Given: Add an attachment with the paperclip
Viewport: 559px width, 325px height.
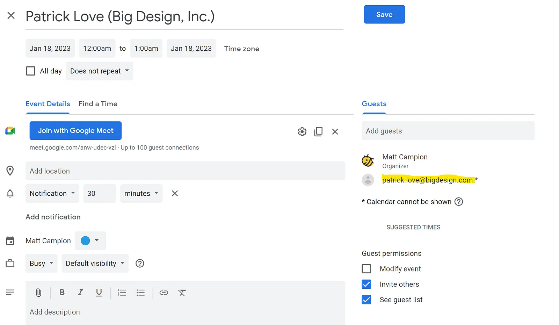Looking at the screenshot, I should click(x=38, y=292).
